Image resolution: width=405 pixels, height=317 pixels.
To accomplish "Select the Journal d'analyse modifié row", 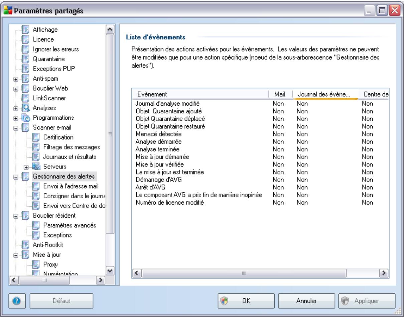I will [260, 103].
